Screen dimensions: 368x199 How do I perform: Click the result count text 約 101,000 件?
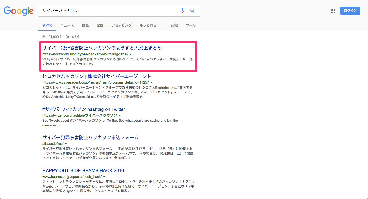pyautogui.click(x=53, y=37)
